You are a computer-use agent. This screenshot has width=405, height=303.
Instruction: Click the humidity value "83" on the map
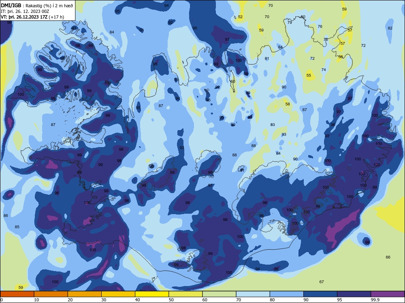click(x=273, y=125)
